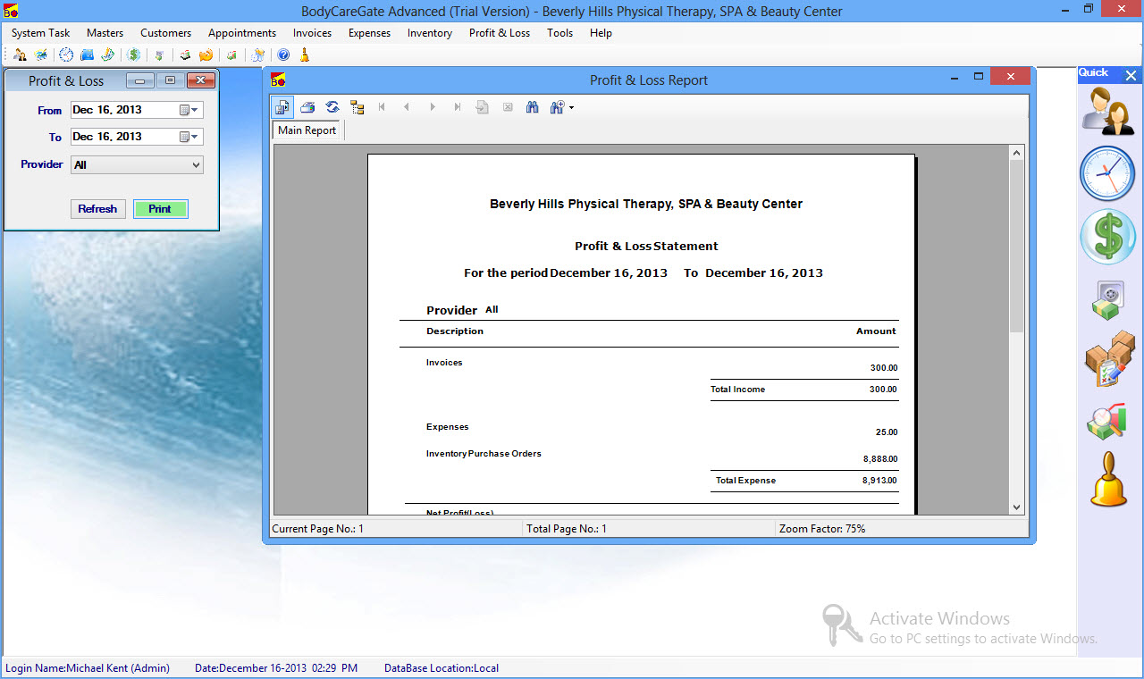Image resolution: width=1144 pixels, height=679 pixels.
Task: Open the Inventory menu
Action: tap(429, 33)
